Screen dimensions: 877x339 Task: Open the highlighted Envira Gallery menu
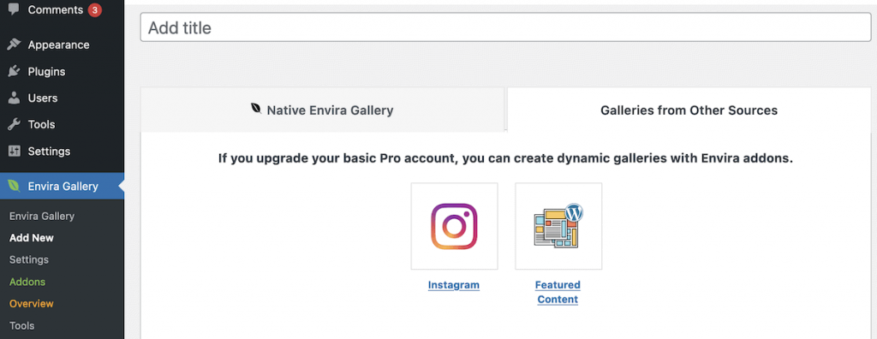(62, 187)
